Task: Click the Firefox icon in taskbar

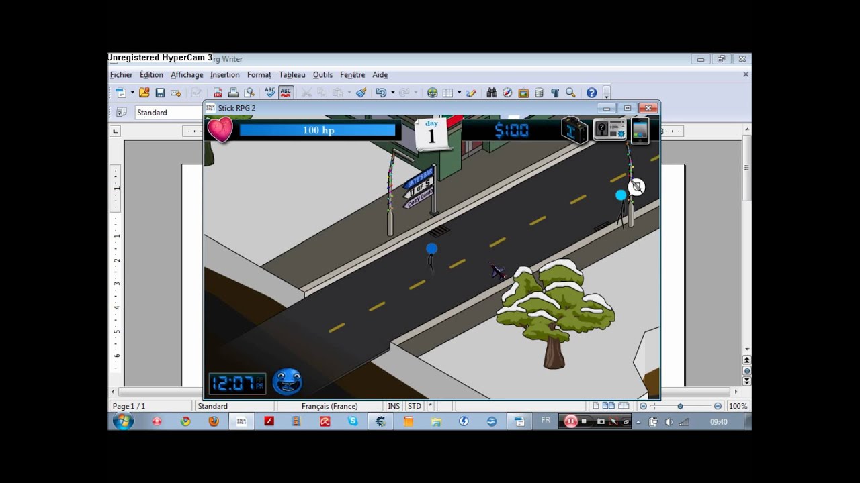Action: tap(214, 421)
